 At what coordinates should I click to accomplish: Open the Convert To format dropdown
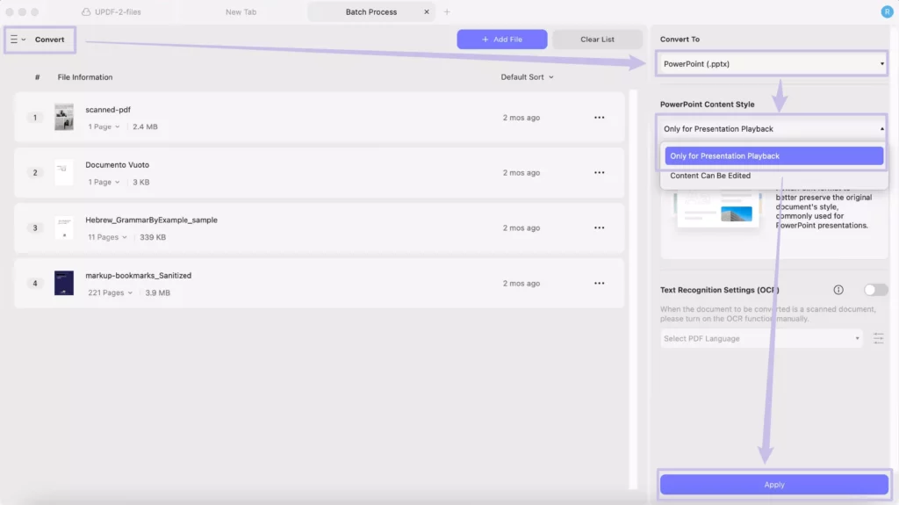point(773,64)
